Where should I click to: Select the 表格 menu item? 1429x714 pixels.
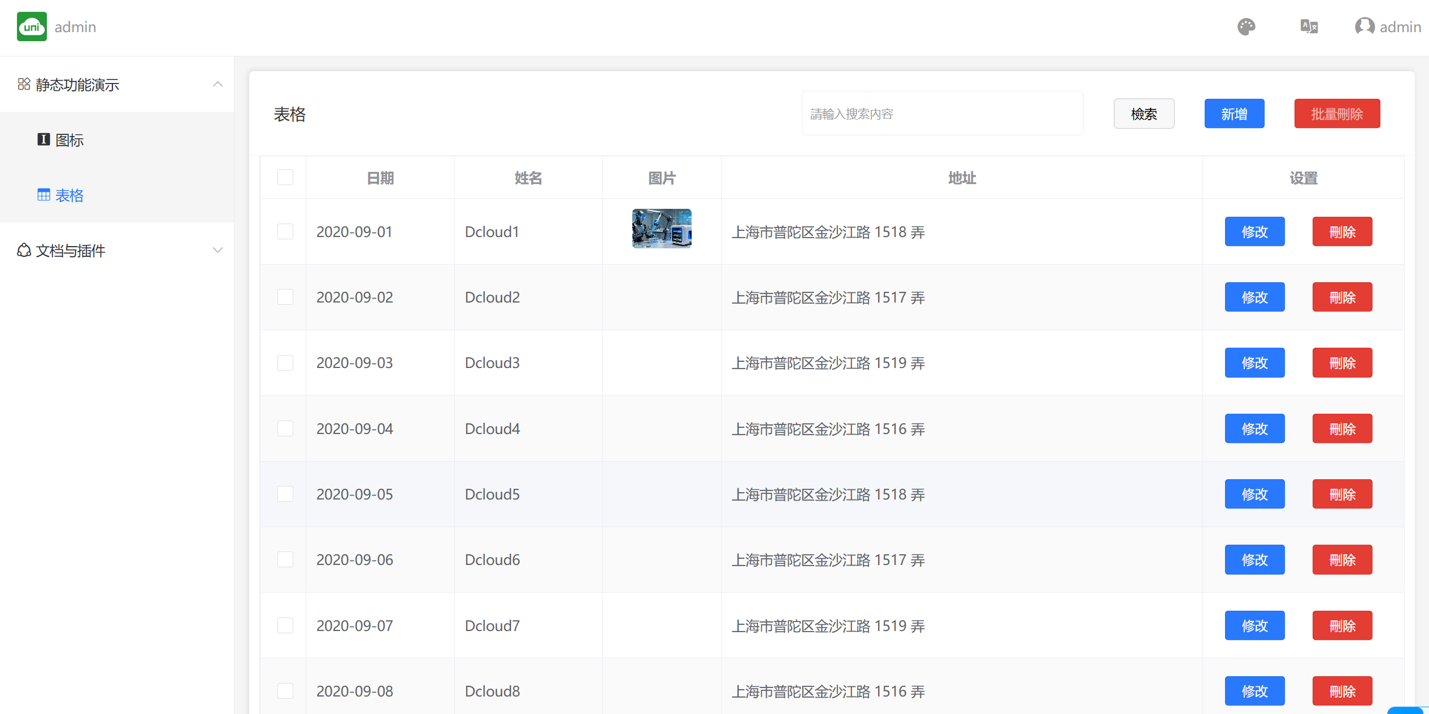coord(70,195)
